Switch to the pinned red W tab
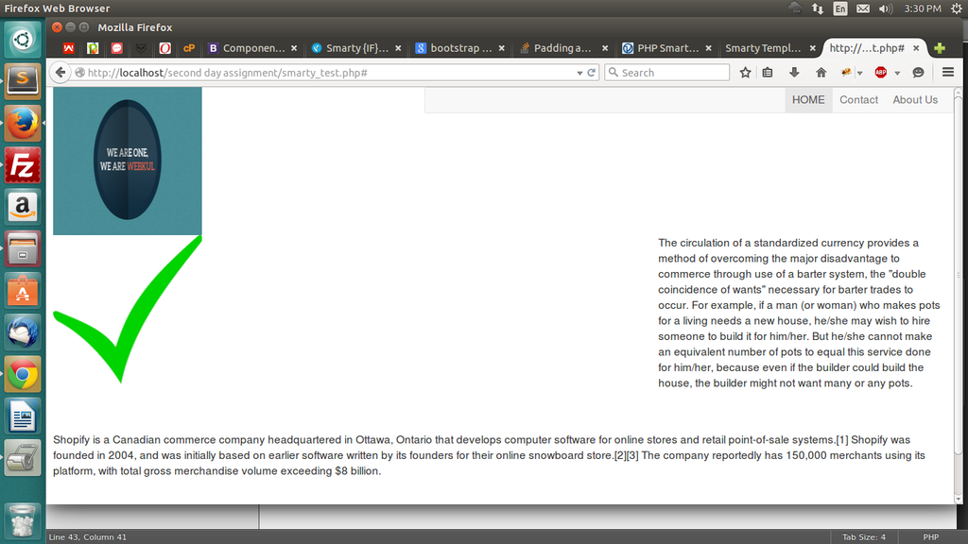The width and height of the screenshot is (968, 544). coord(68,48)
